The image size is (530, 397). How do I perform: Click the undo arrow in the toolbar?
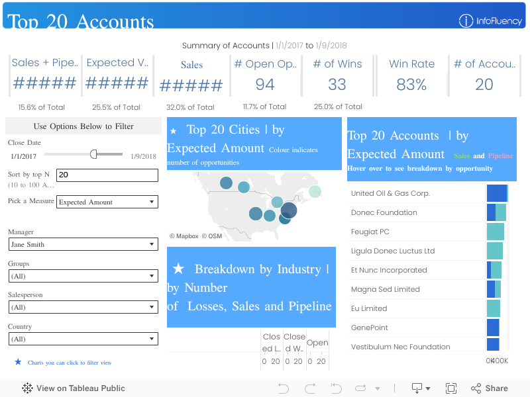(284, 388)
